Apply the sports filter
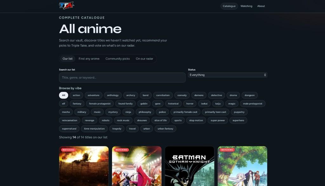Screen dimensions: 325x186 coord(178,120)
